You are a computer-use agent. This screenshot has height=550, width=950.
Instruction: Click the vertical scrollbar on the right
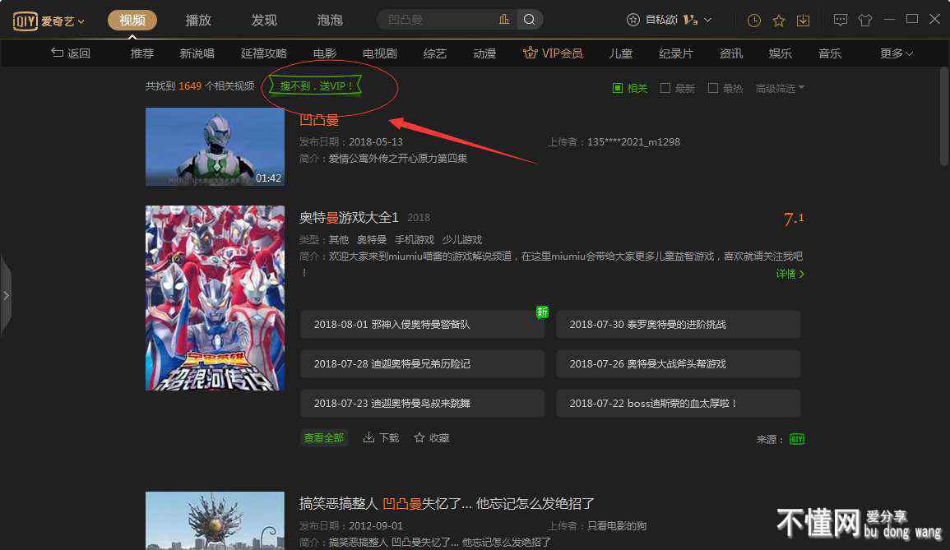tap(944, 115)
